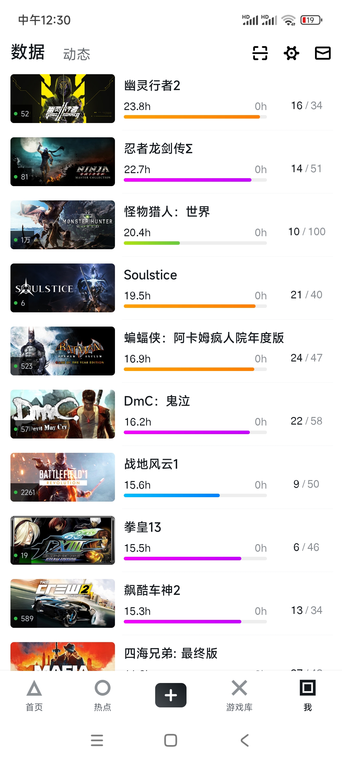Open the mail inbox icon
This screenshot has height=761, width=342.
point(323,53)
